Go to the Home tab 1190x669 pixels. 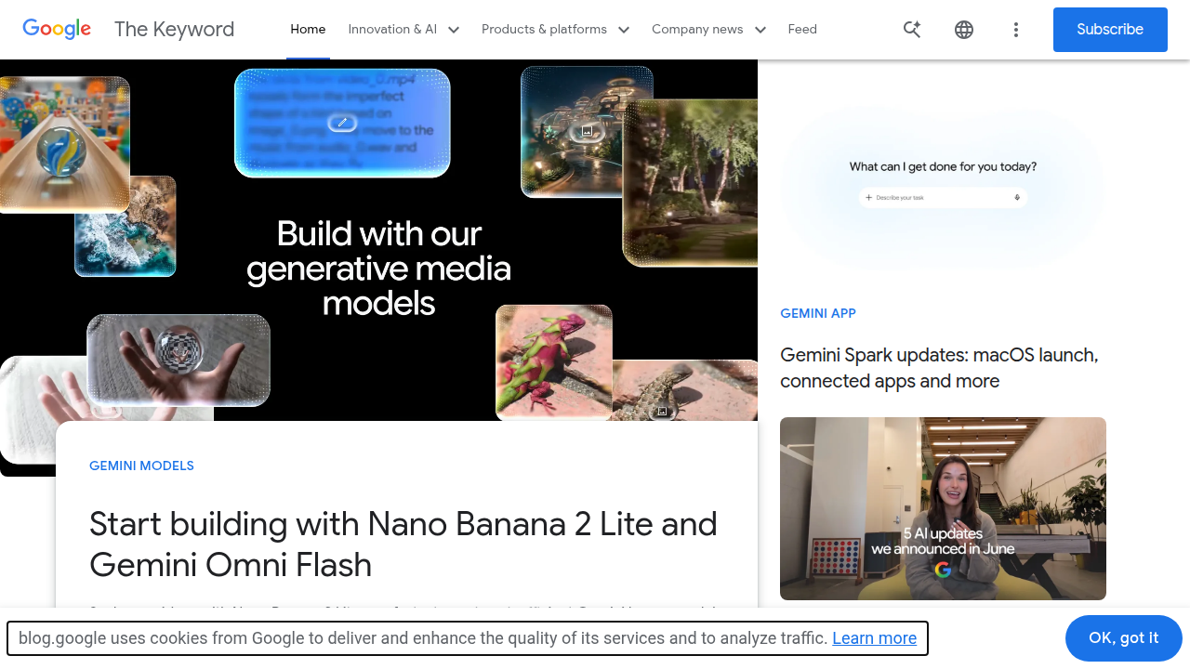click(308, 30)
